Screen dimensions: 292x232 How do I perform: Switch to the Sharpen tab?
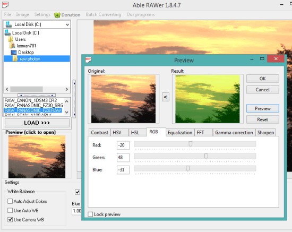pyautogui.click(x=265, y=133)
